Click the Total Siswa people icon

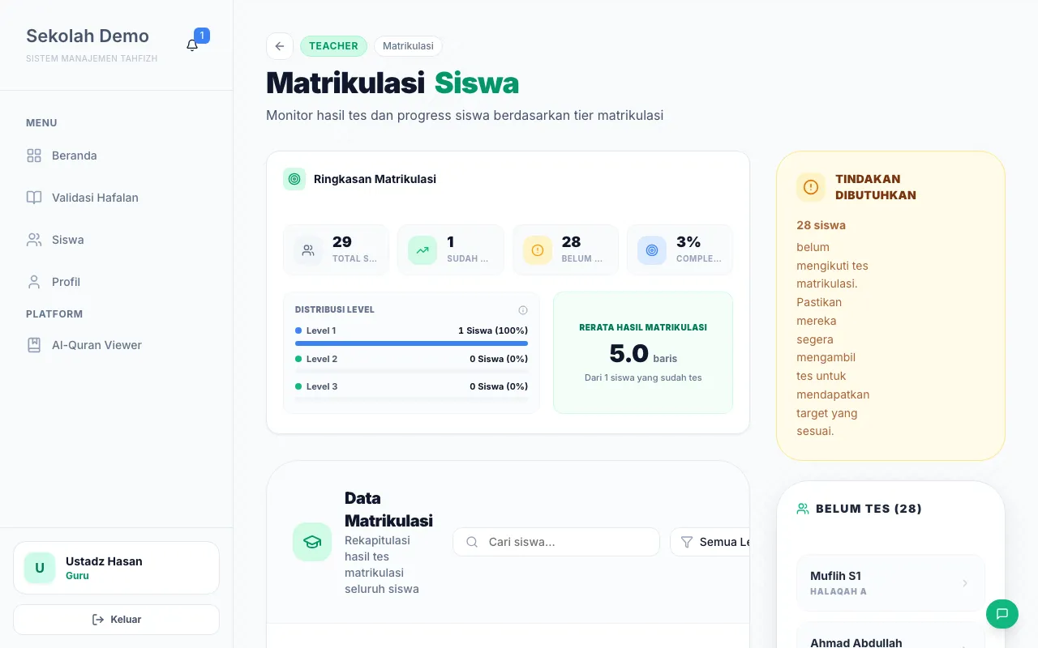pos(308,250)
